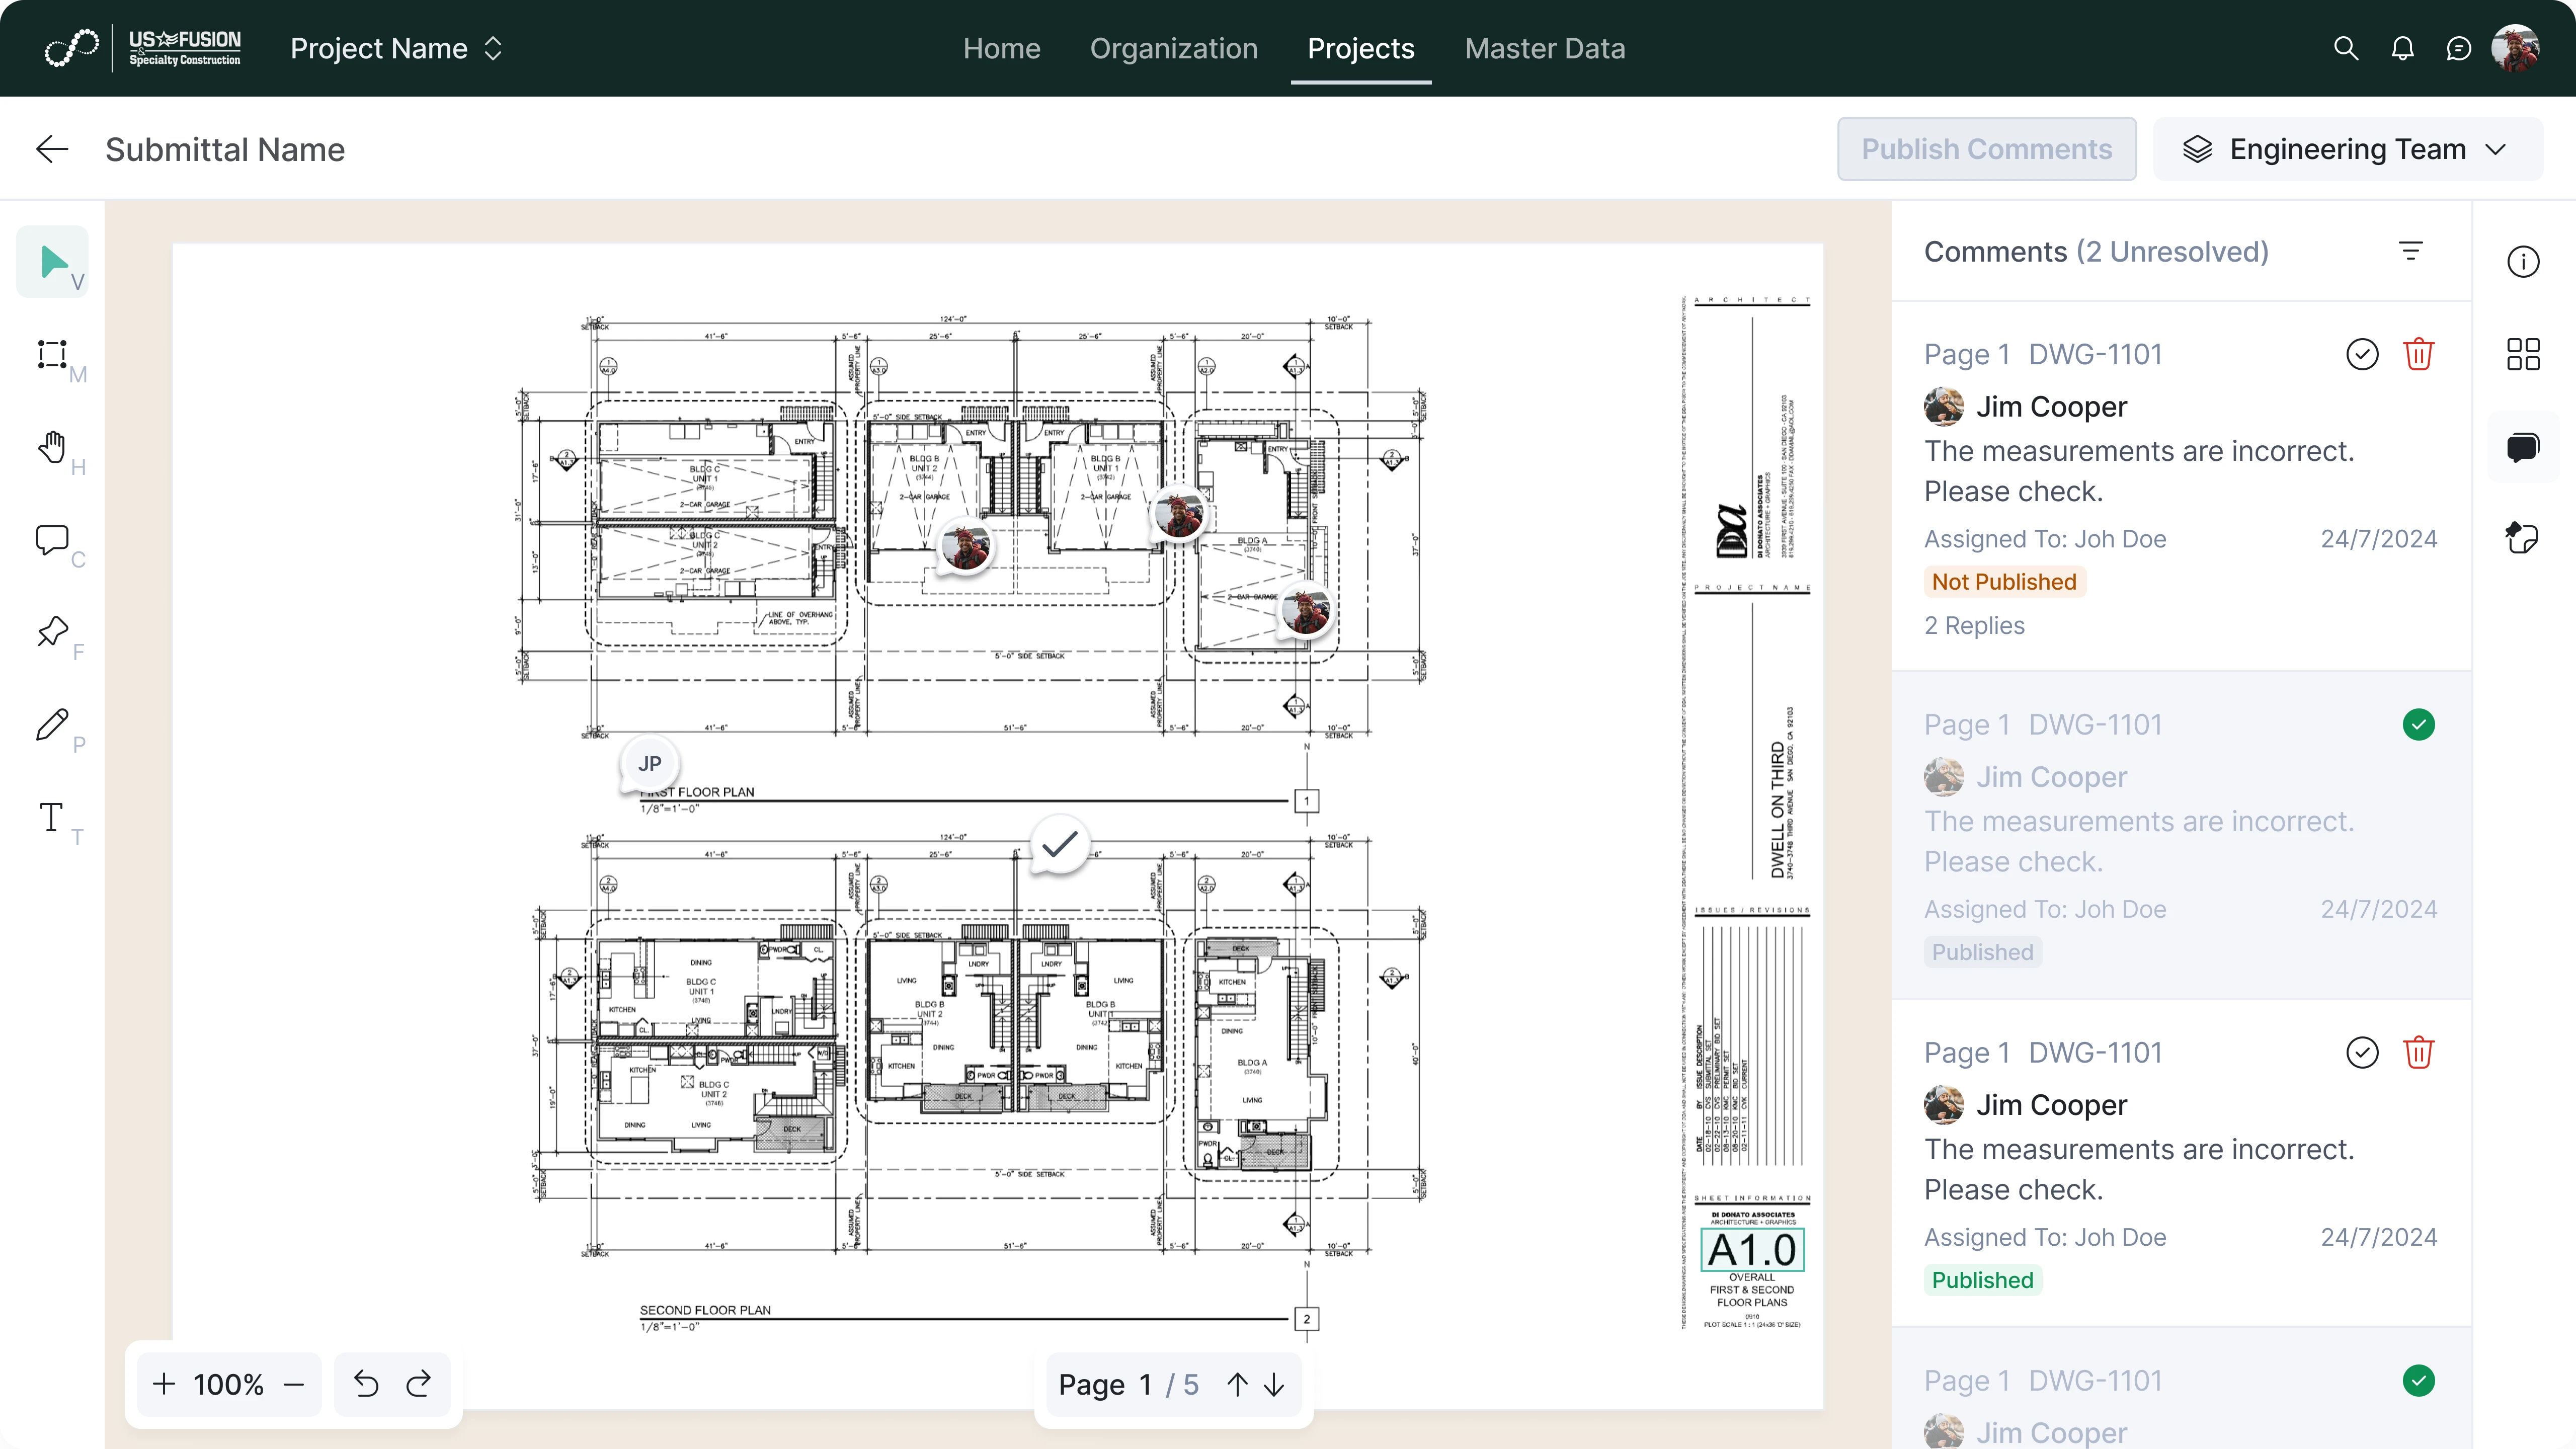Open the 2 Replies thread
The height and width of the screenshot is (1449, 2576).
coord(1974,625)
